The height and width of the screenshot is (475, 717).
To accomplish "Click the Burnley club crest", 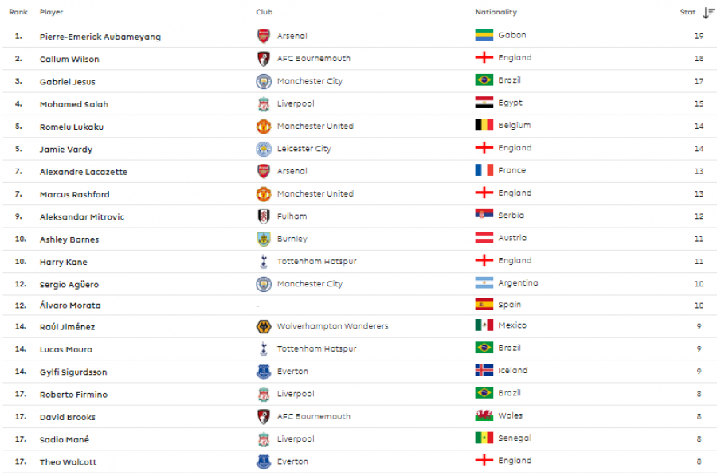I will [264, 239].
